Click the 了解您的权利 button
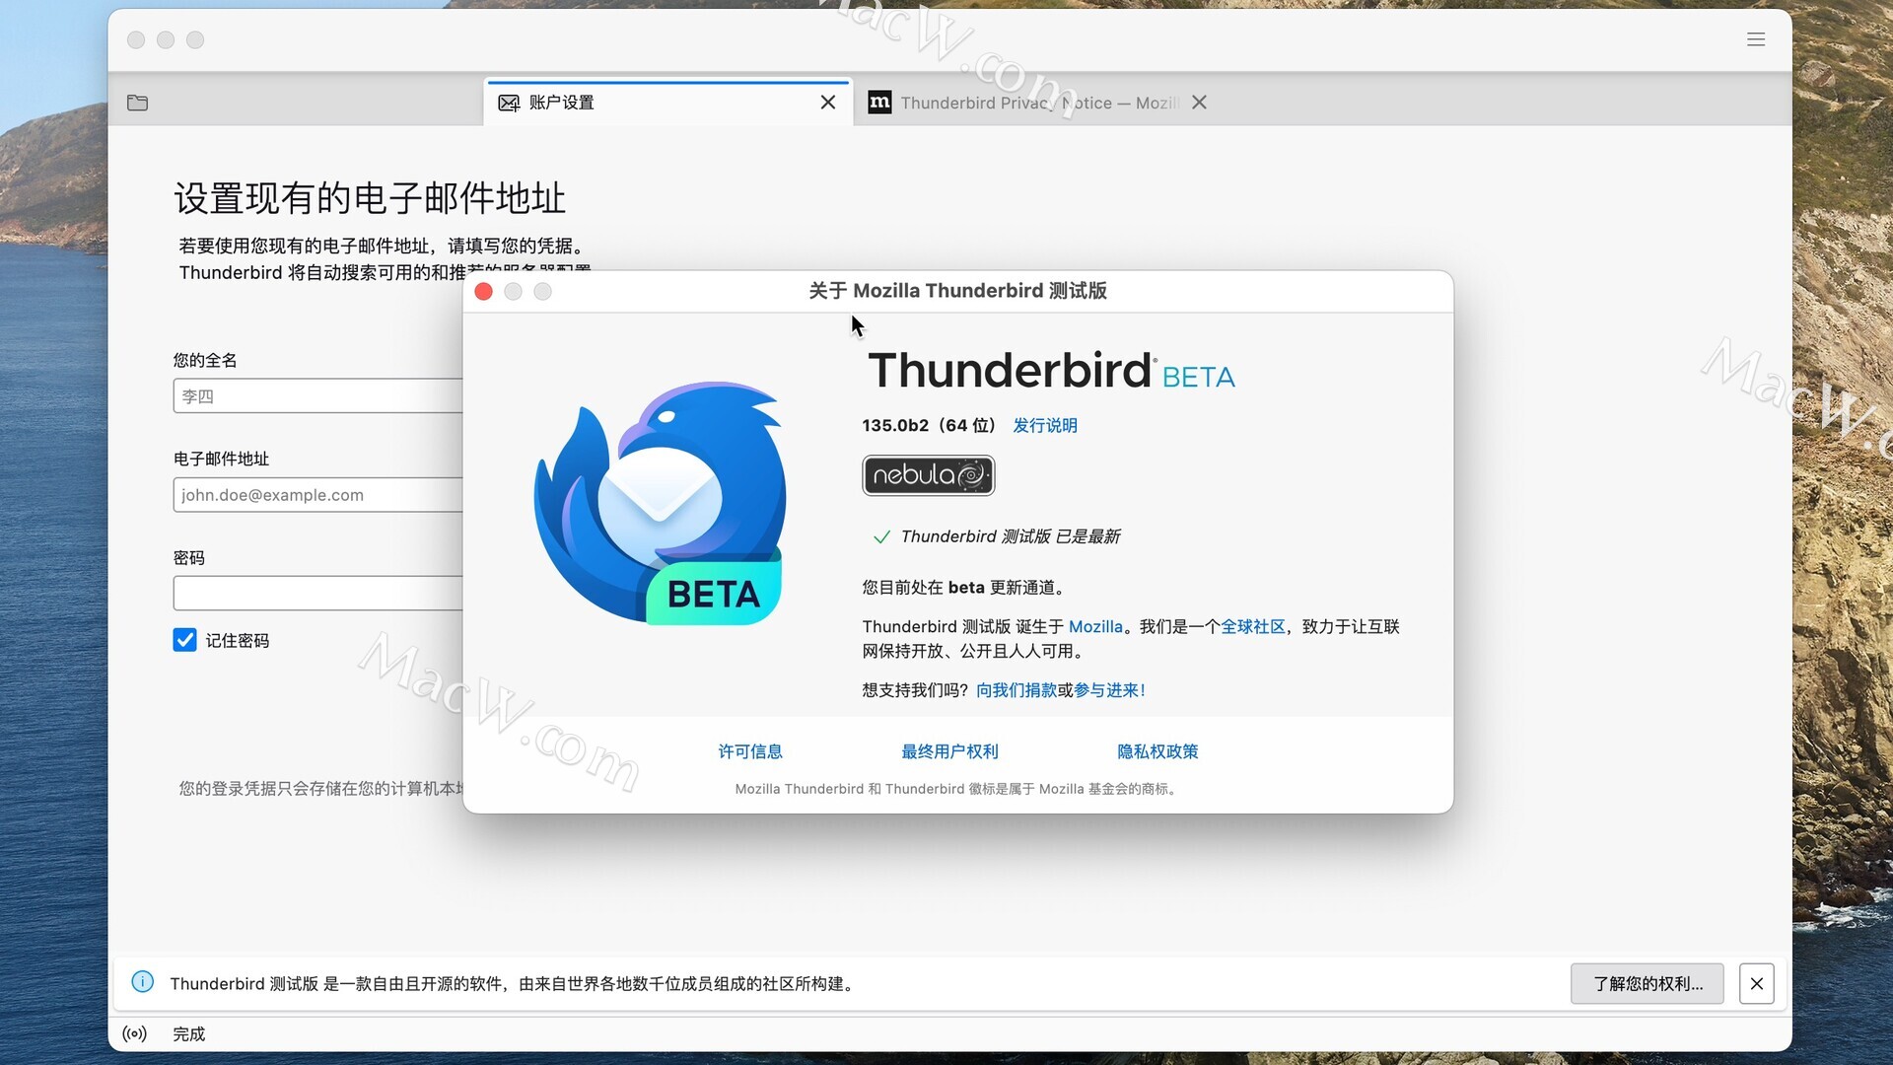 point(1648,983)
